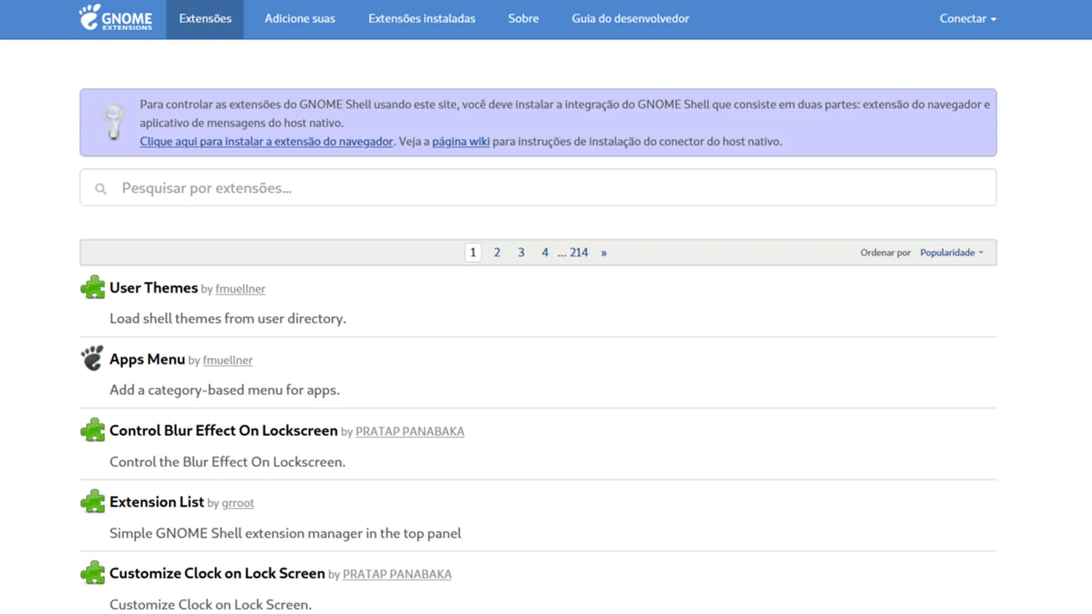
Task: Click 'Control the Blur Effect On Lockscreen.' description
Action: click(x=227, y=462)
